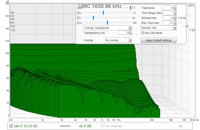Click the X rotation slider handle
200x130 pixels.
[103, 13]
